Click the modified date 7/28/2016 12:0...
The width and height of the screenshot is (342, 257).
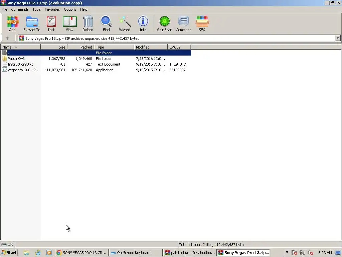click(150, 58)
